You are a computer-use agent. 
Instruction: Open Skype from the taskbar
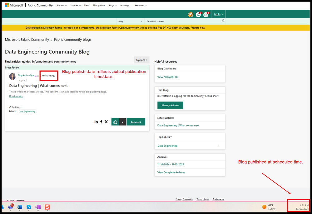tap(29, 207)
